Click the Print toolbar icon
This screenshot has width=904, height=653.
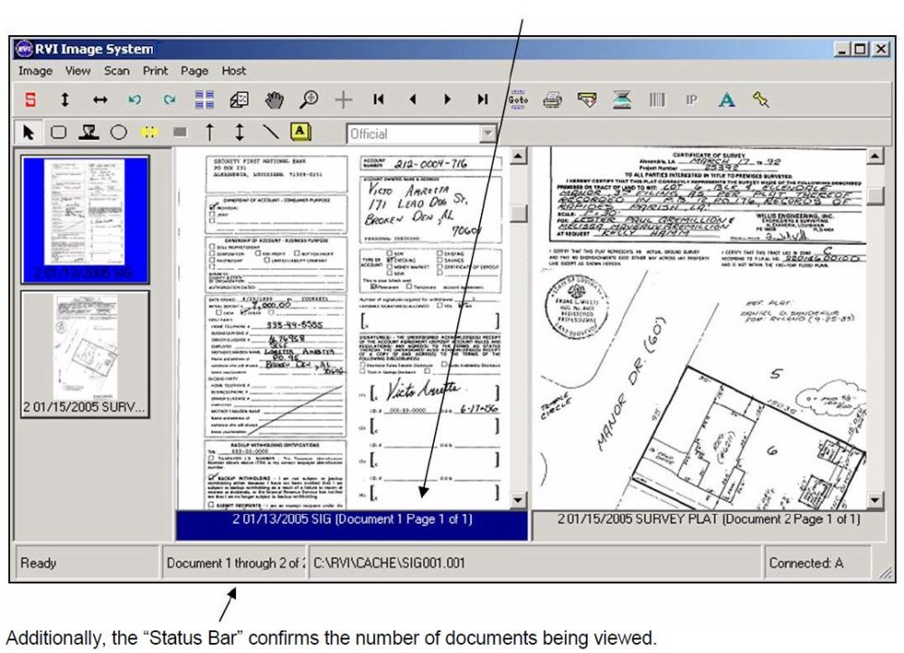coord(551,102)
